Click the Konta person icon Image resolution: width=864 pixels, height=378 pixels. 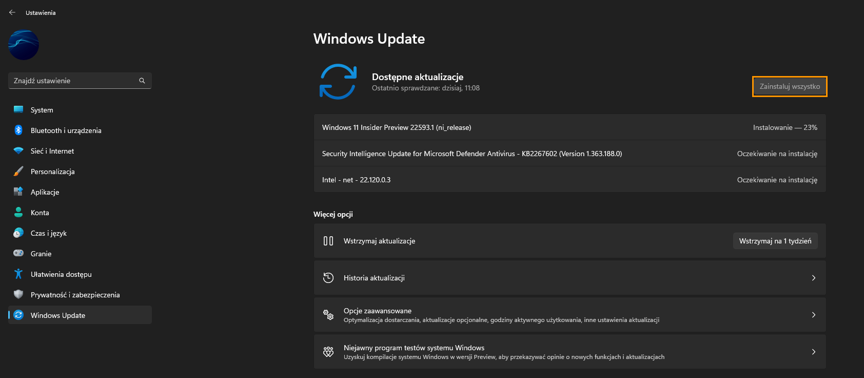18,212
